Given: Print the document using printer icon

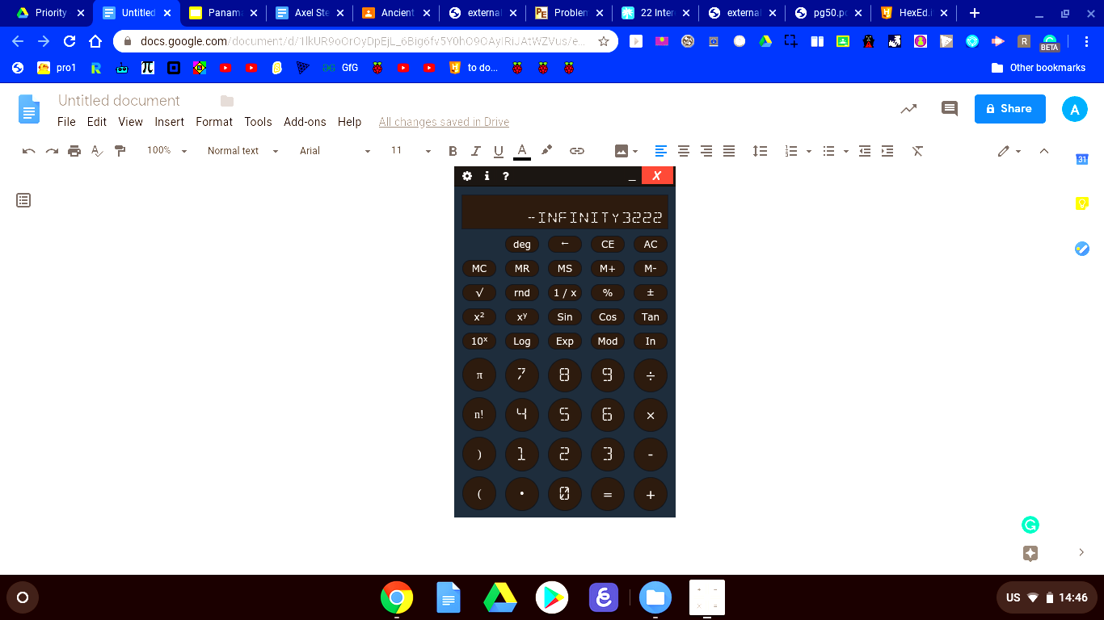Looking at the screenshot, I should point(74,151).
